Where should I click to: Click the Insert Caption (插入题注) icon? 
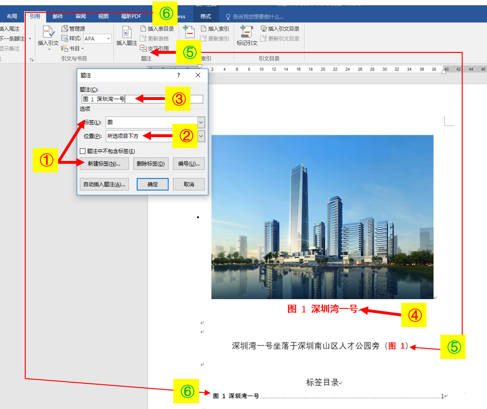[x=127, y=32]
